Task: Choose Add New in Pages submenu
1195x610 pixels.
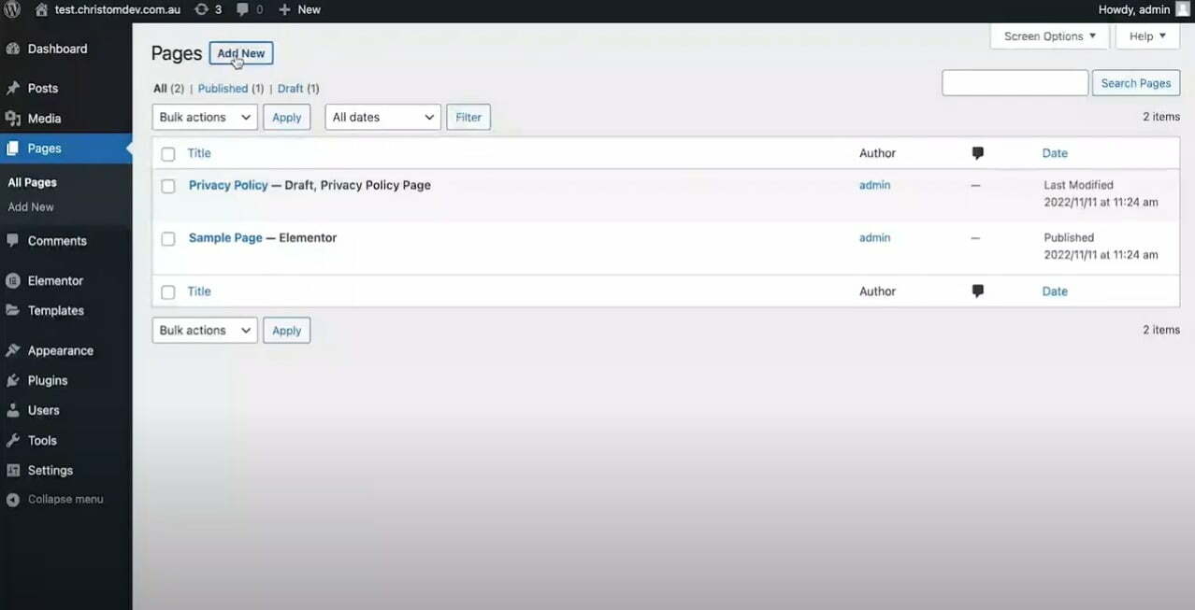Action: 31,206
